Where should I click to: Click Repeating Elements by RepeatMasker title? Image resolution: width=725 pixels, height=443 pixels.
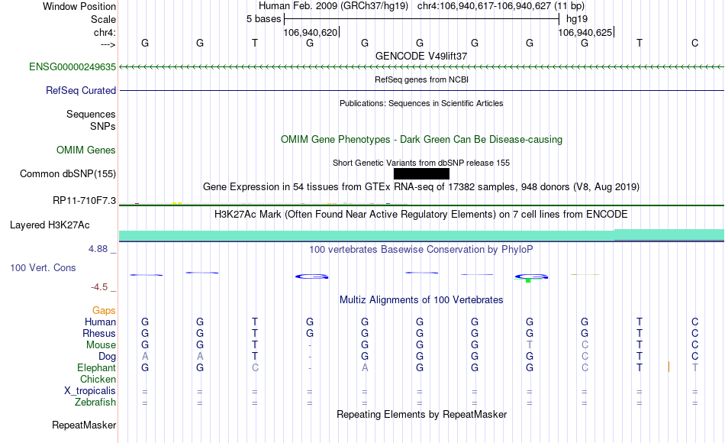(x=421, y=414)
